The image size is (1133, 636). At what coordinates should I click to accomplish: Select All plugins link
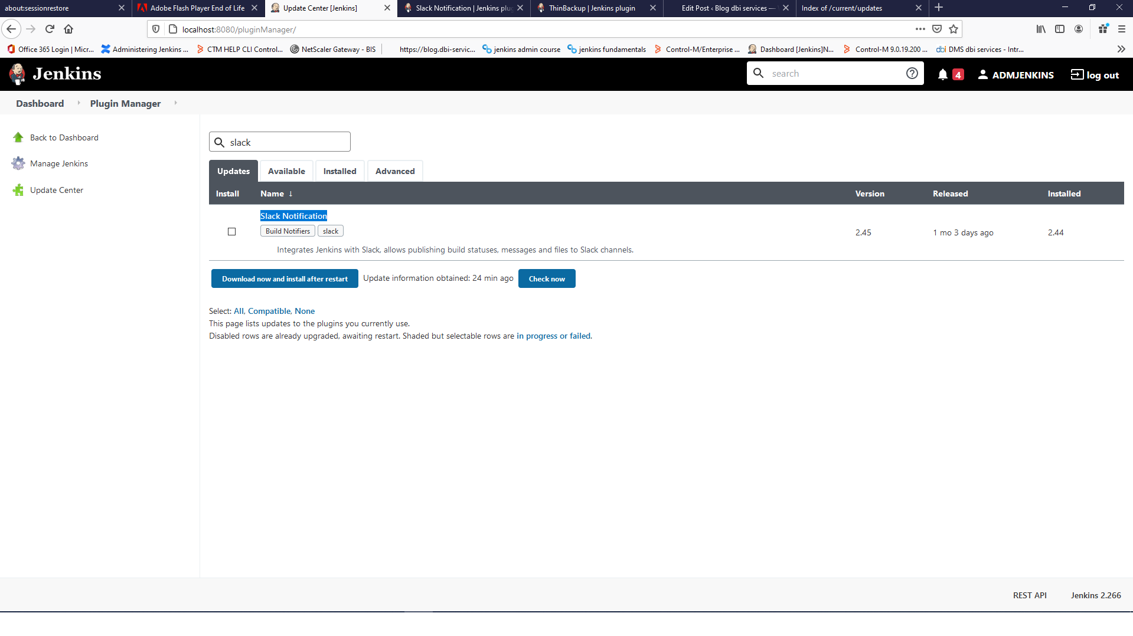(239, 311)
